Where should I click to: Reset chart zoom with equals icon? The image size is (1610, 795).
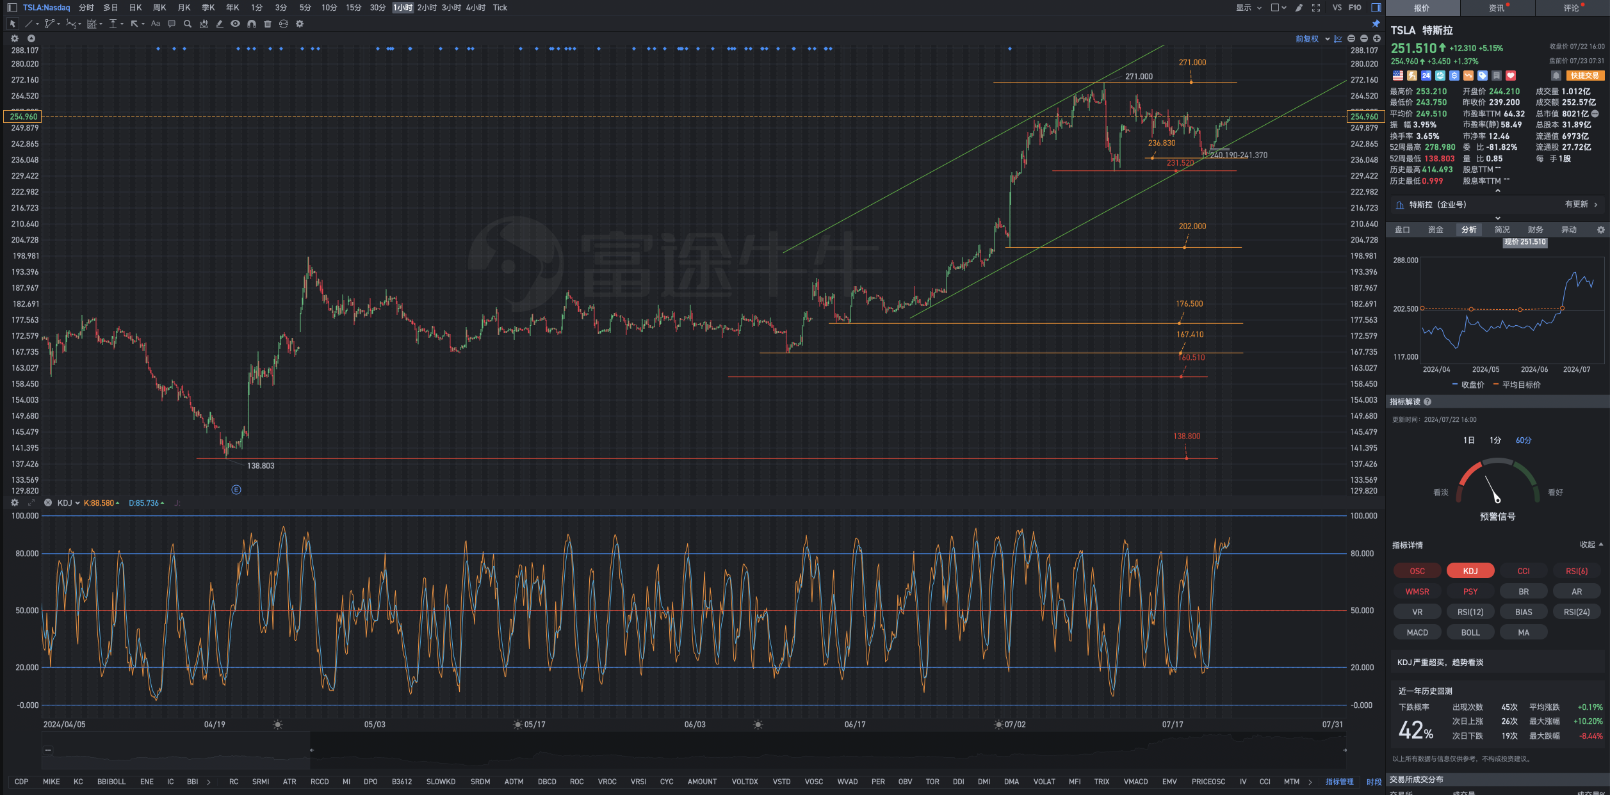(1351, 39)
